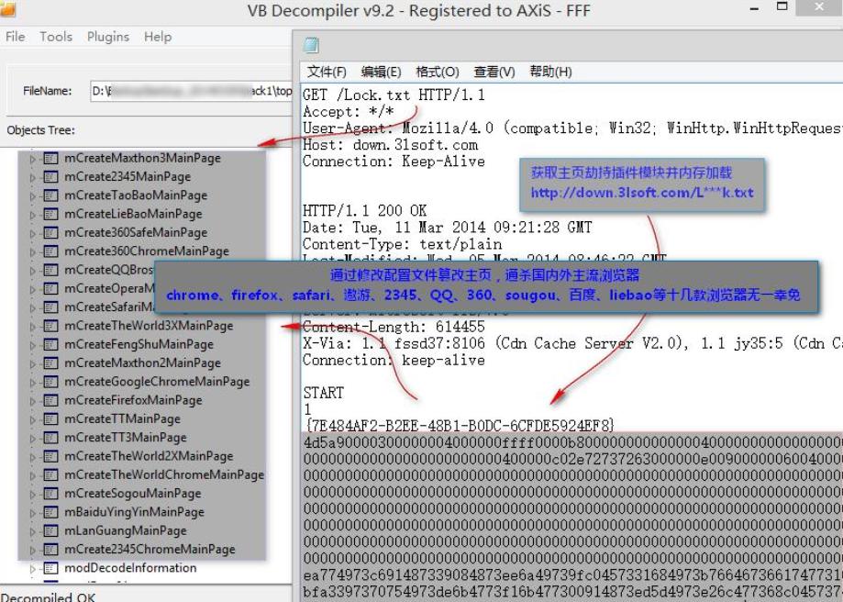Click the 'Content-Length: 614455' line
Screen dimensions: 843x602
point(394,327)
